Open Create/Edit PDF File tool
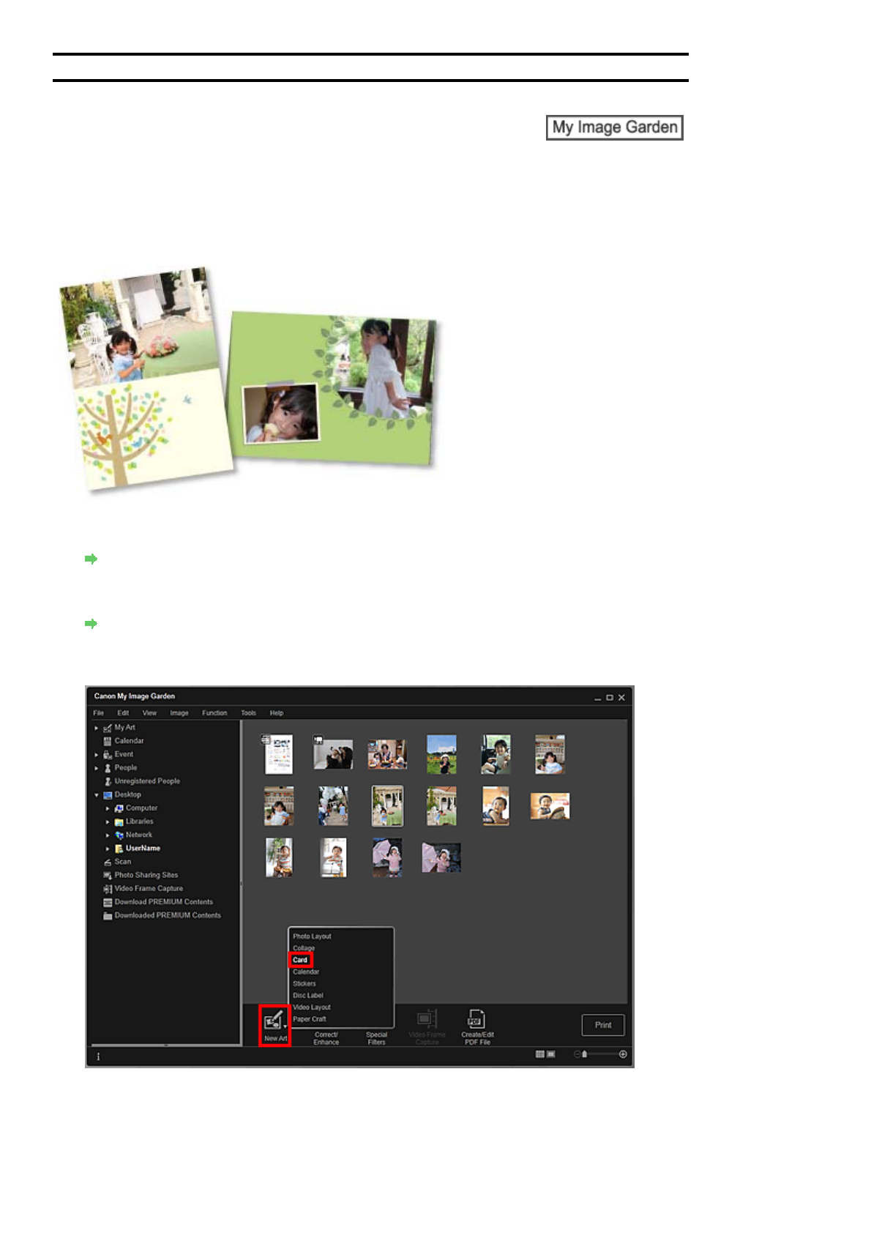 (476, 1025)
